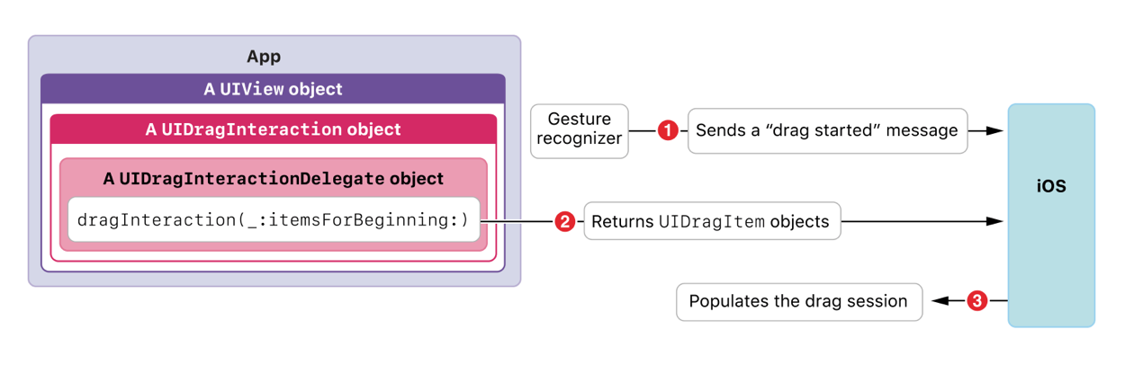Viewport: 1125px width, 374px height.
Task: Click line between step 3 marker and iOS
Action: (998, 301)
